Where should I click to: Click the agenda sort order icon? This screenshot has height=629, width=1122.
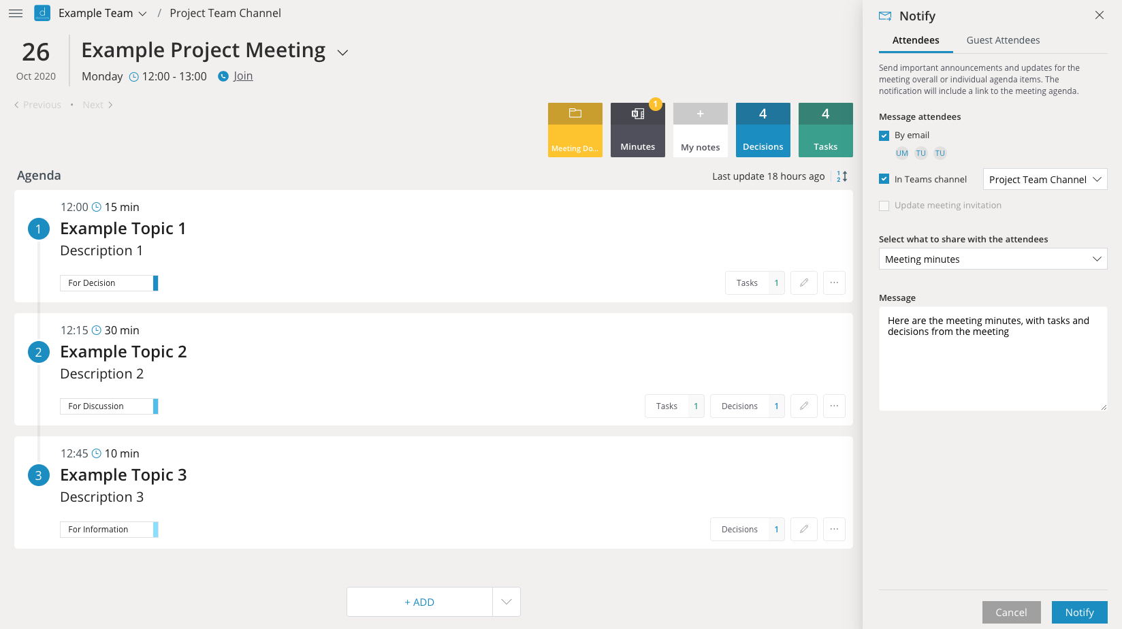(842, 176)
